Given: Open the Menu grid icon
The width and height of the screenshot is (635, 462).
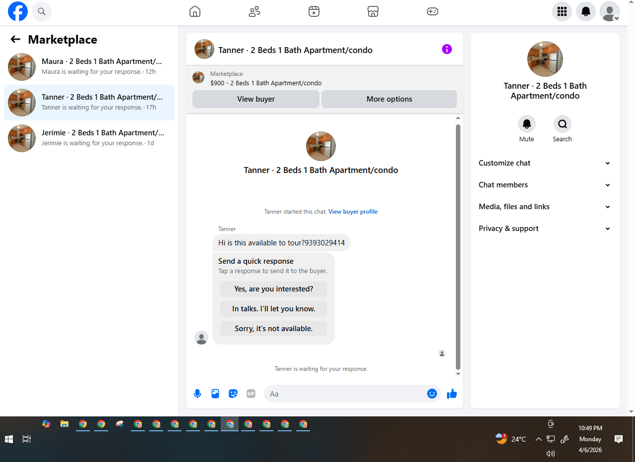Looking at the screenshot, I should click(x=562, y=11).
